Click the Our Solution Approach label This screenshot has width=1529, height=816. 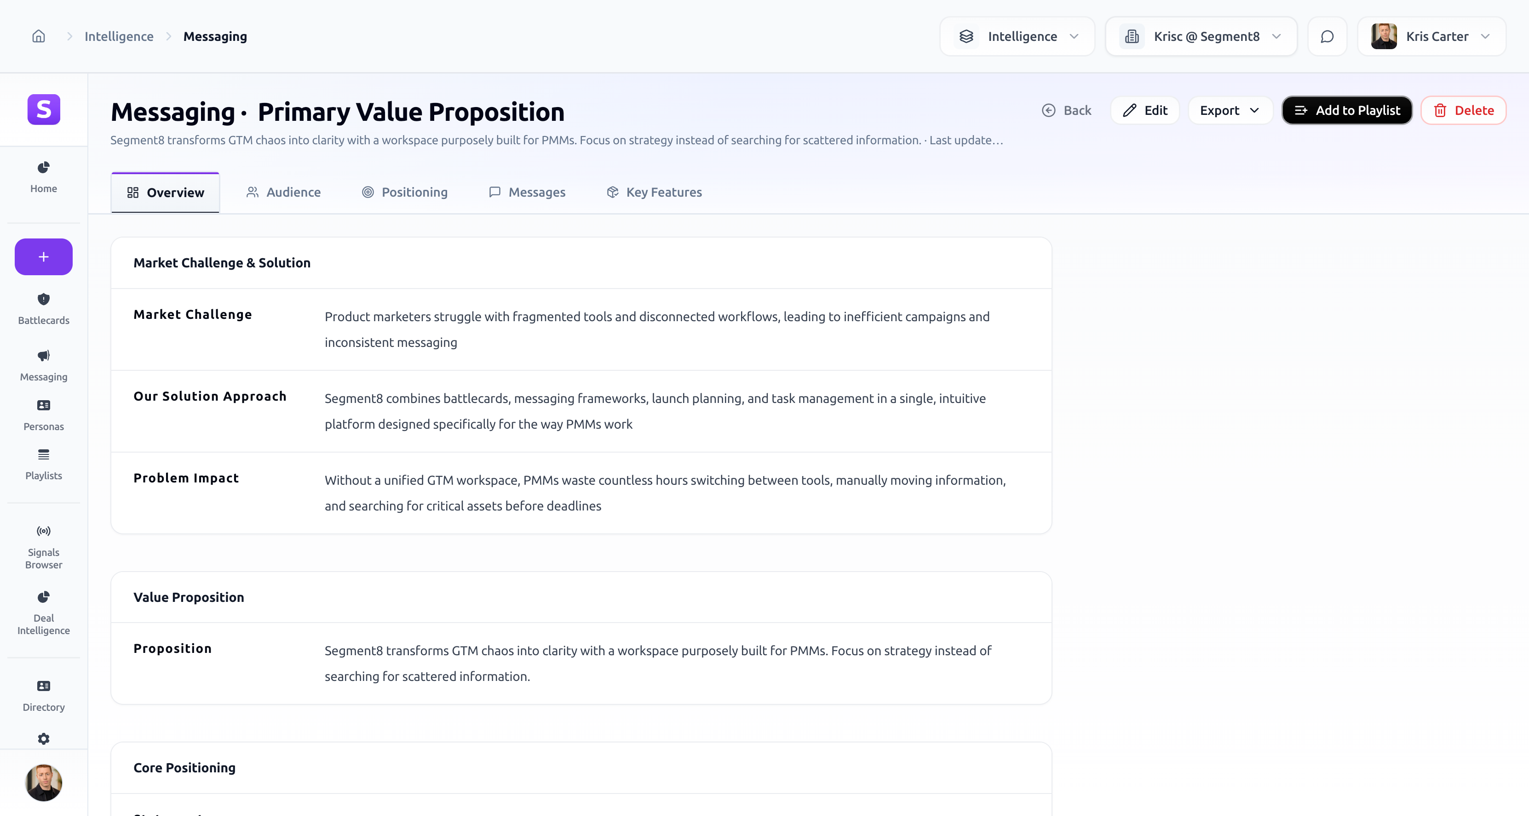coord(210,396)
